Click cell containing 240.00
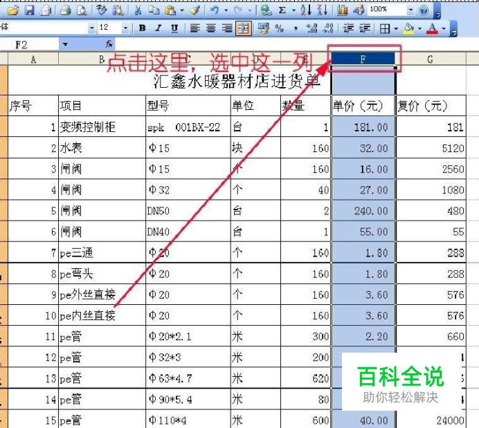 [x=363, y=211]
